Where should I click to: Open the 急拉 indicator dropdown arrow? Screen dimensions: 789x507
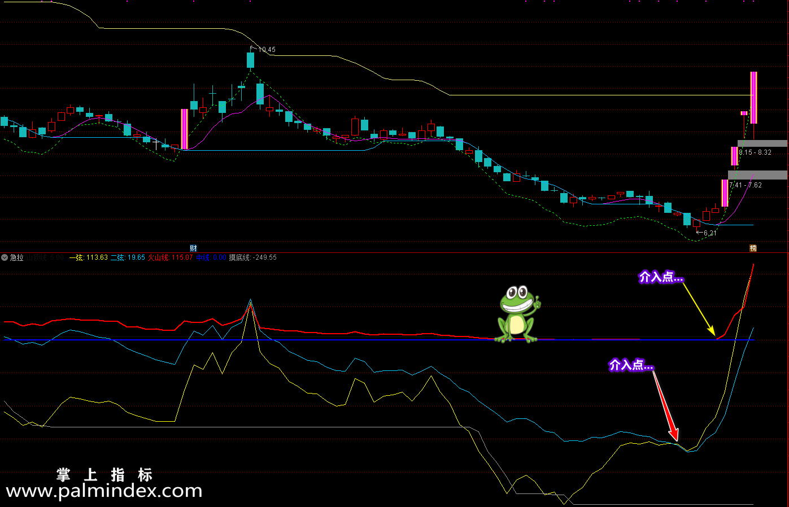tap(5, 257)
